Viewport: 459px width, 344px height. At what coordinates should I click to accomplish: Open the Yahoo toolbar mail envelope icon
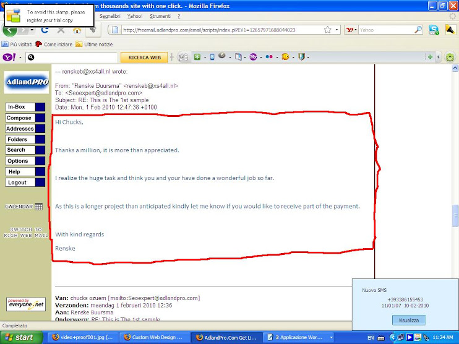pos(183,57)
